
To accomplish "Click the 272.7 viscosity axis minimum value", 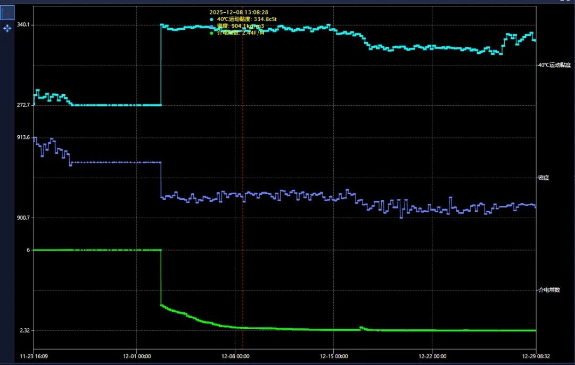I will point(23,105).
